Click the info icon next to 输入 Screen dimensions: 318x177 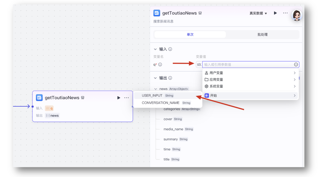pyautogui.click(x=170, y=49)
